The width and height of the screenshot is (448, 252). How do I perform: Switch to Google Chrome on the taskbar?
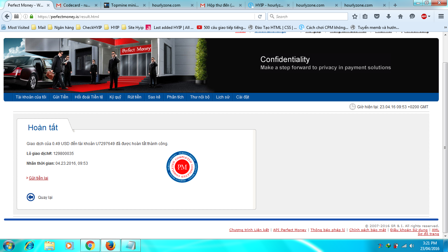(x=90, y=245)
